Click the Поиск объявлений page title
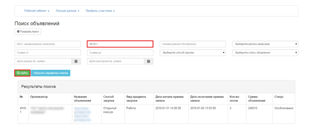This screenshot has width=309, height=136. (37, 23)
